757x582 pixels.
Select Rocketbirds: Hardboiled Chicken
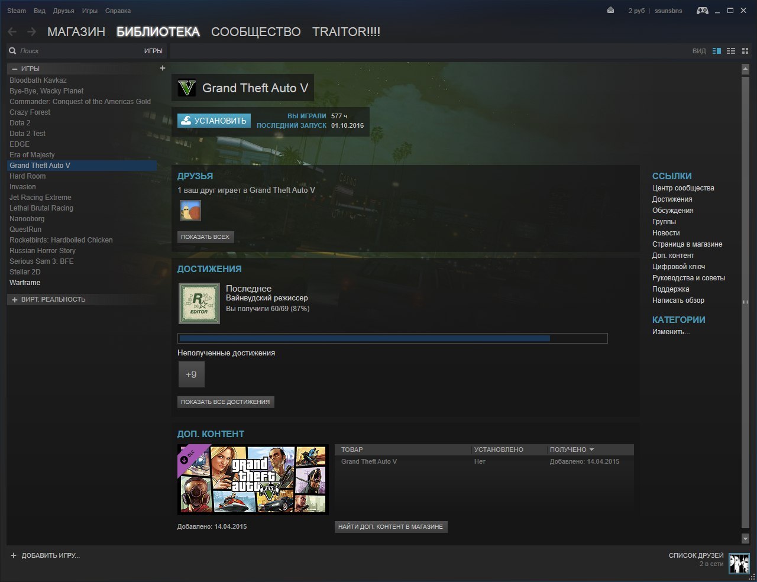pos(61,240)
